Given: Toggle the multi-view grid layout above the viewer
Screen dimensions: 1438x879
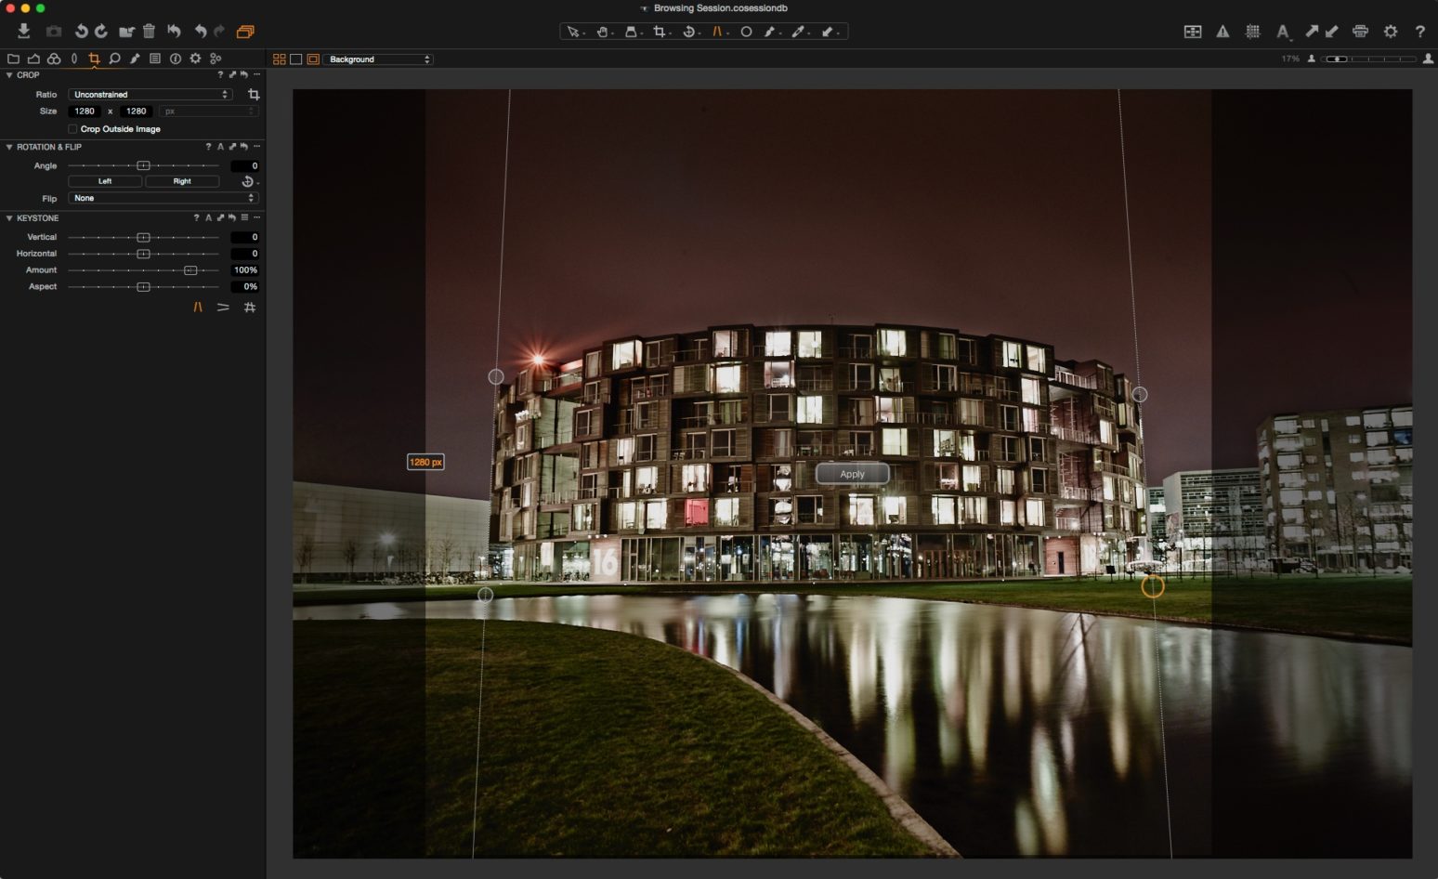Looking at the screenshot, I should tap(279, 59).
